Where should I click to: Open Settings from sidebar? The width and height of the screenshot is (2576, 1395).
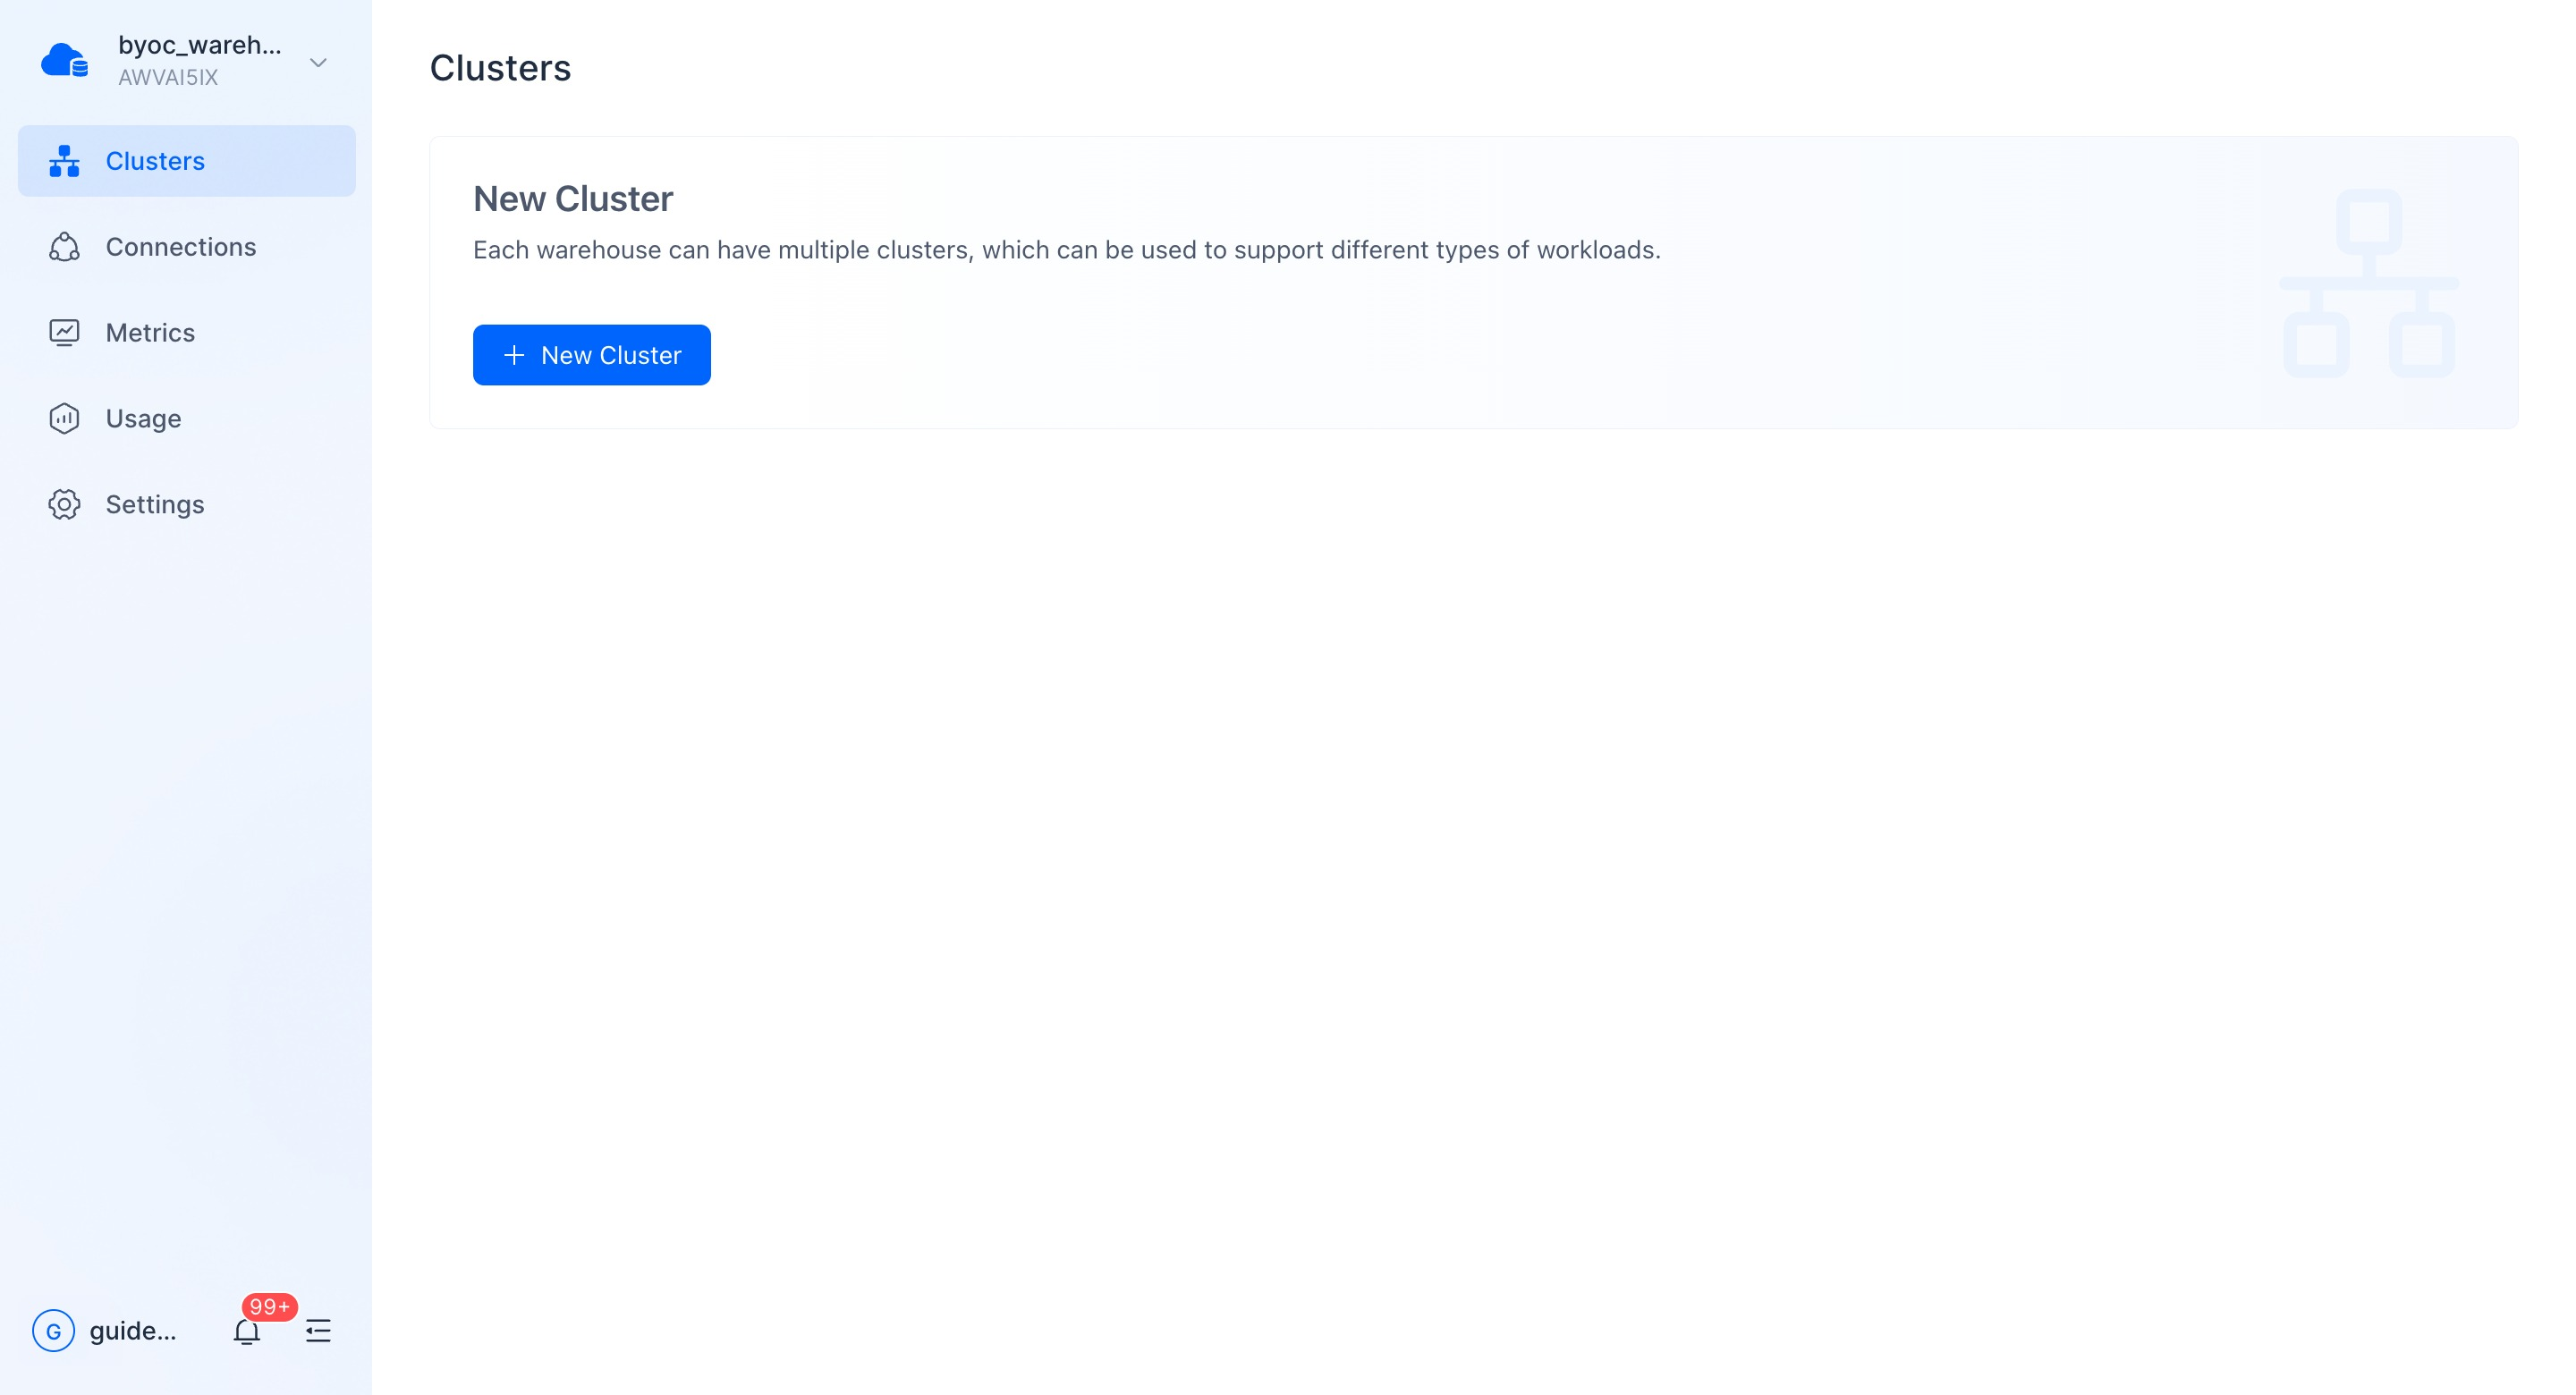pyautogui.click(x=187, y=505)
